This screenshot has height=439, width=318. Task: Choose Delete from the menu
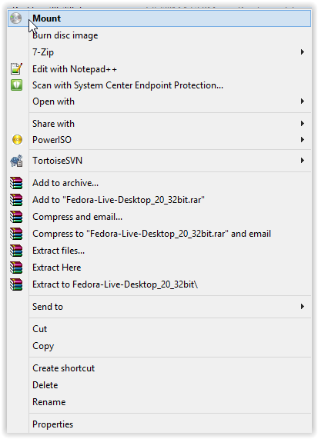click(159, 385)
